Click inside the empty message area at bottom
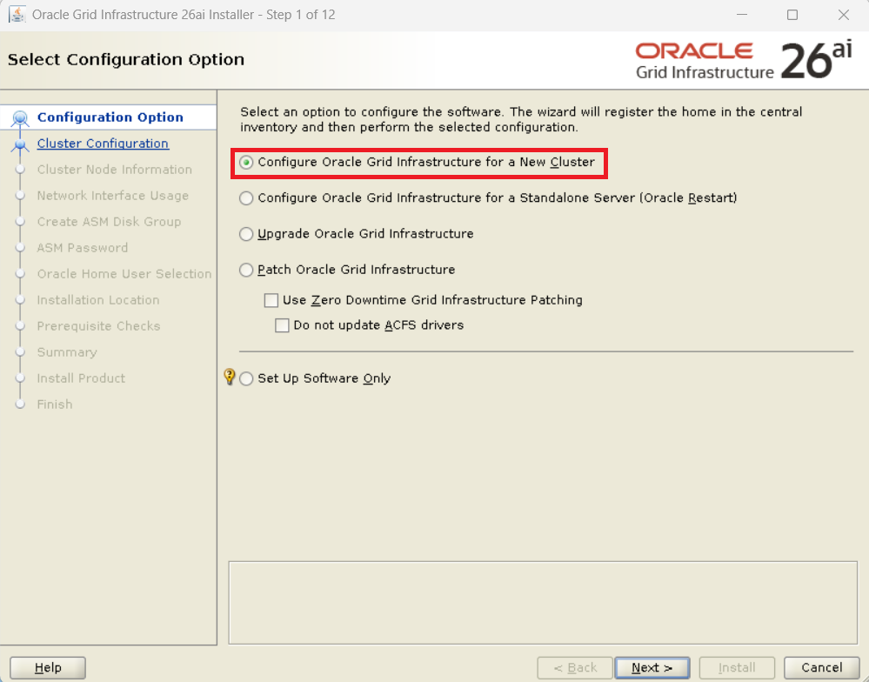The height and width of the screenshot is (682, 869). (x=542, y=601)
